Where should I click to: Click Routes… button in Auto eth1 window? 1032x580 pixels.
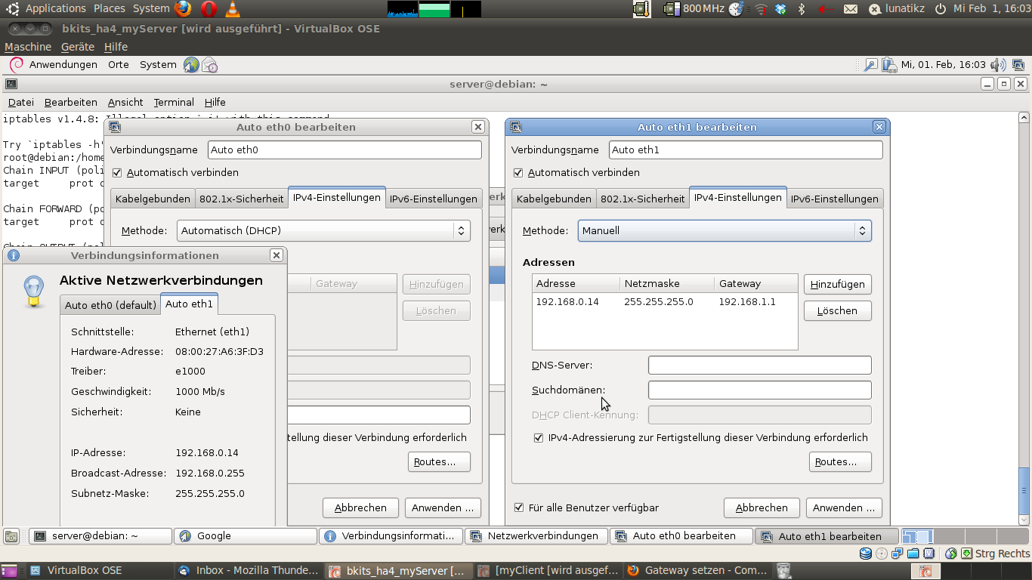tap(839, 461)
